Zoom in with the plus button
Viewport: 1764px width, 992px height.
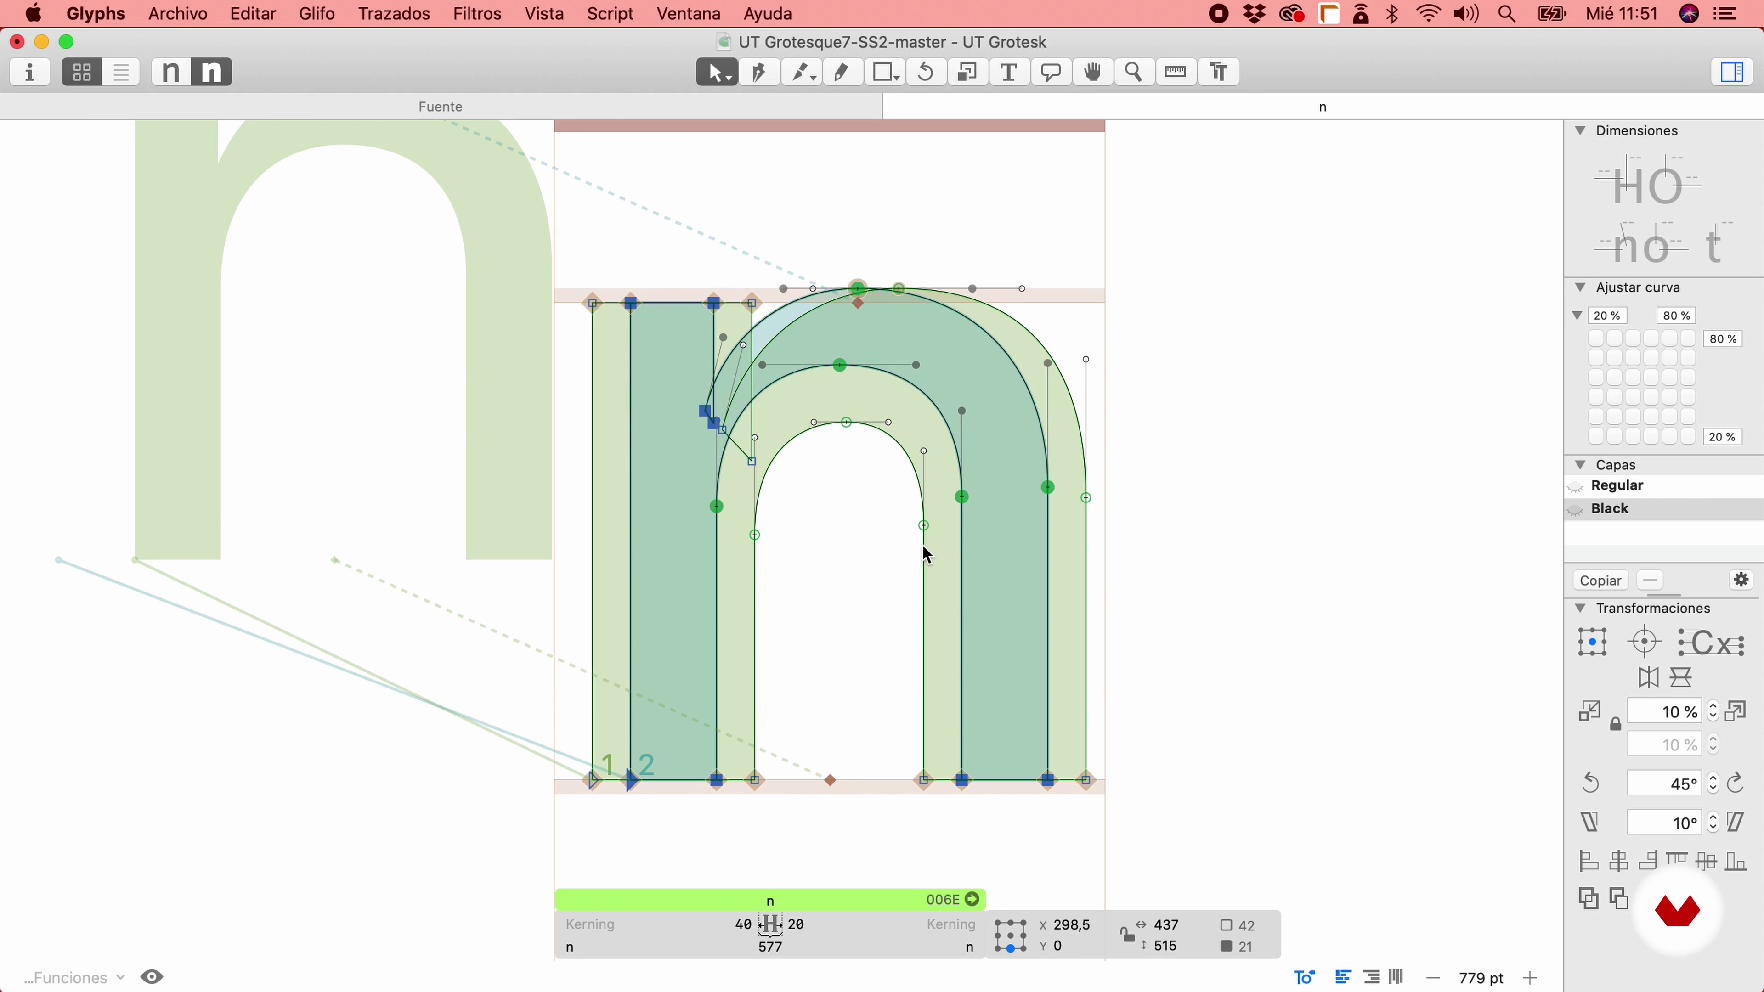tap(1531, 978)
